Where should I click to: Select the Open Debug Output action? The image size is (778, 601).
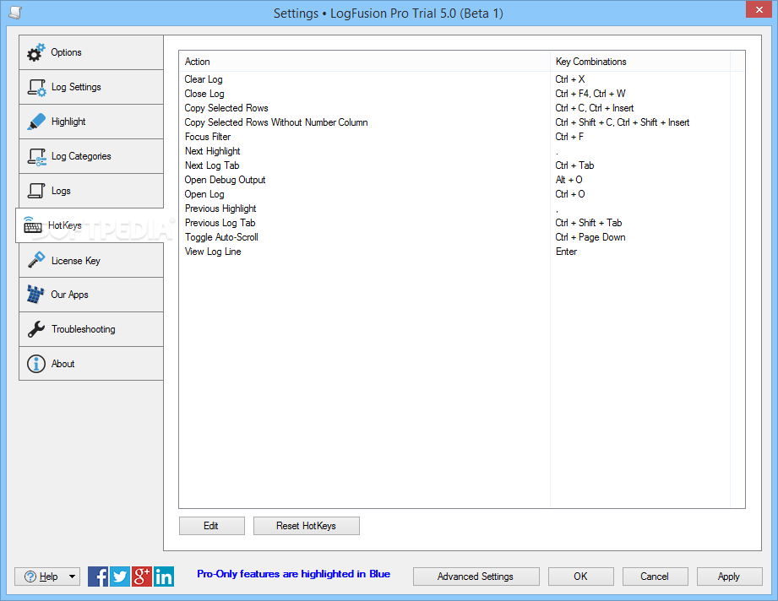tap(462, 180)
